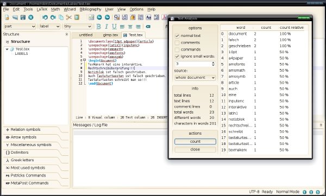Click the View PS icon
The image size is (326, 196).
tap(148, 17)
